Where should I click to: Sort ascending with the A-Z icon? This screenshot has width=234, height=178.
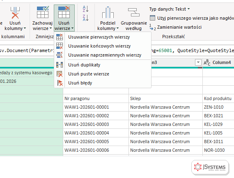[86, 9]
